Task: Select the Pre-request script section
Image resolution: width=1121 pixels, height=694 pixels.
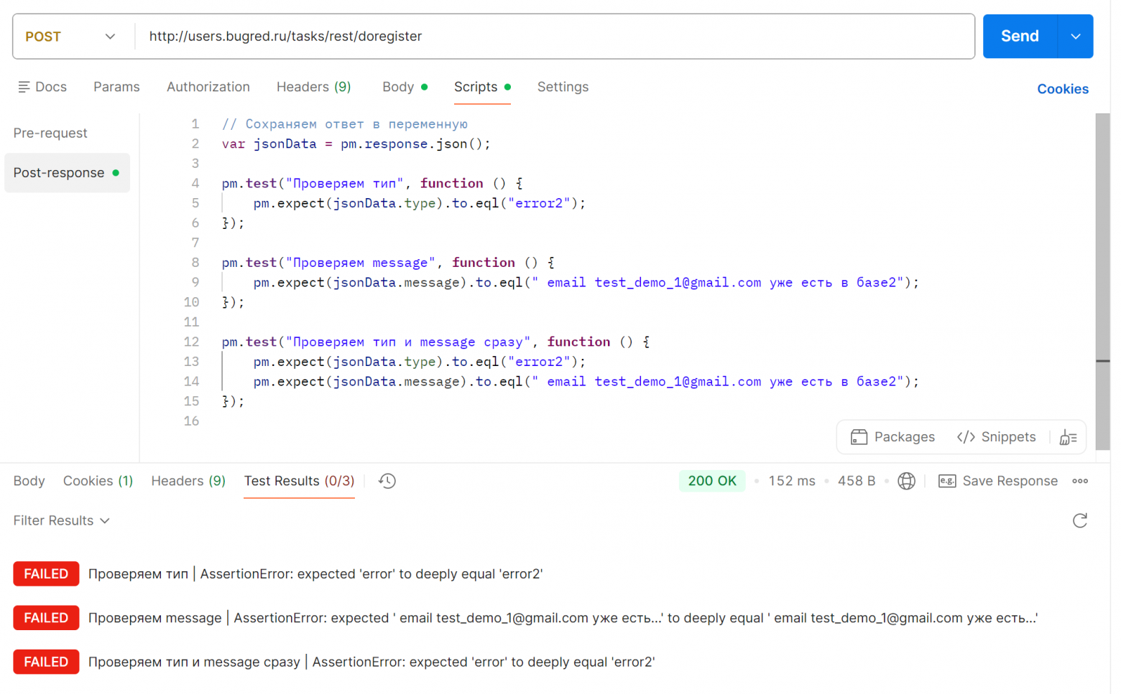Action: coord(50,133)
